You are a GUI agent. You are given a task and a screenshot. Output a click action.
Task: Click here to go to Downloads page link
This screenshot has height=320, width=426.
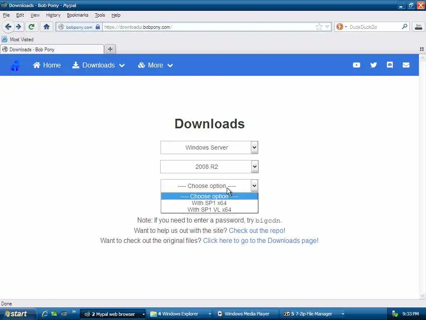pos(261,240)
